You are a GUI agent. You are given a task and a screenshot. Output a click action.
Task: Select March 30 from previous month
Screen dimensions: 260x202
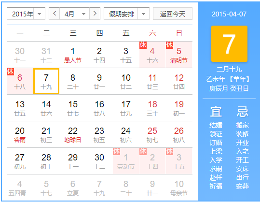(x=20, y=55)
